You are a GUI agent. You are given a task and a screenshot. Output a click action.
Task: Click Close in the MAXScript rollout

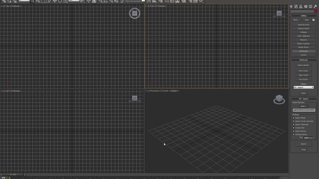point(304,93)
